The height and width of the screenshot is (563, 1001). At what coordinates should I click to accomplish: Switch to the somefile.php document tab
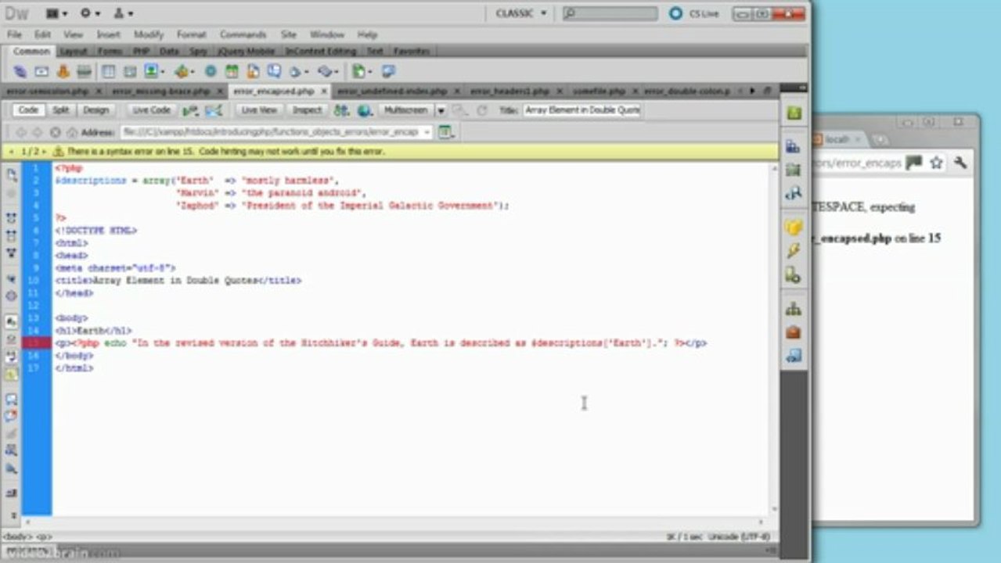pos(599,91)
